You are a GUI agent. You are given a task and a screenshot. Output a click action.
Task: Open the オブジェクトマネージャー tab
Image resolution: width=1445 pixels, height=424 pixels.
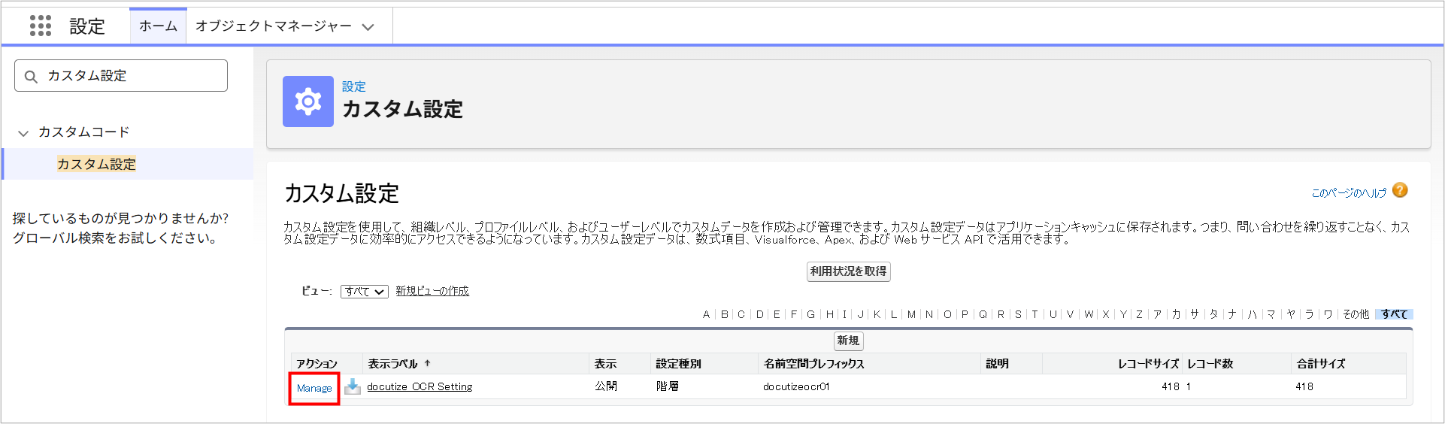[274, 26]
